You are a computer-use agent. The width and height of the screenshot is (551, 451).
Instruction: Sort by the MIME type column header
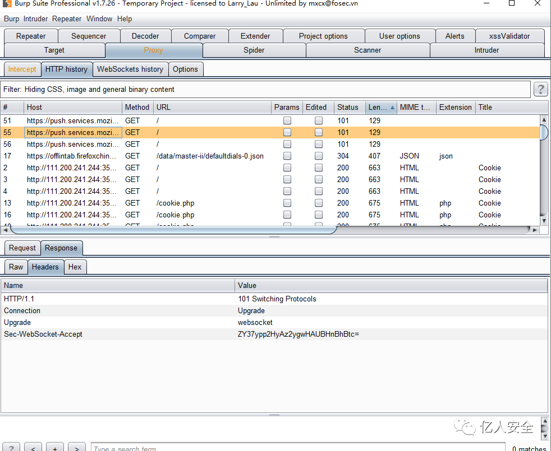416,108
